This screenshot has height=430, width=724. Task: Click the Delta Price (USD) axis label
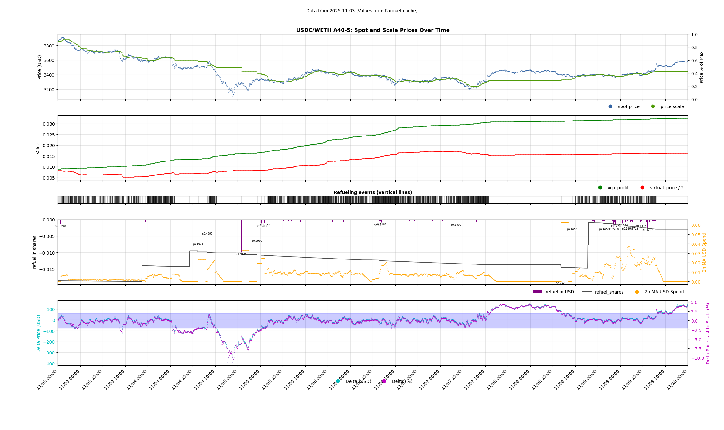click(x=39, y=334)
